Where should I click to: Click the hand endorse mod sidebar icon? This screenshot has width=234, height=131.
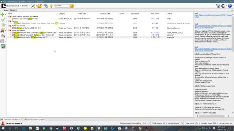pos(3,36)
